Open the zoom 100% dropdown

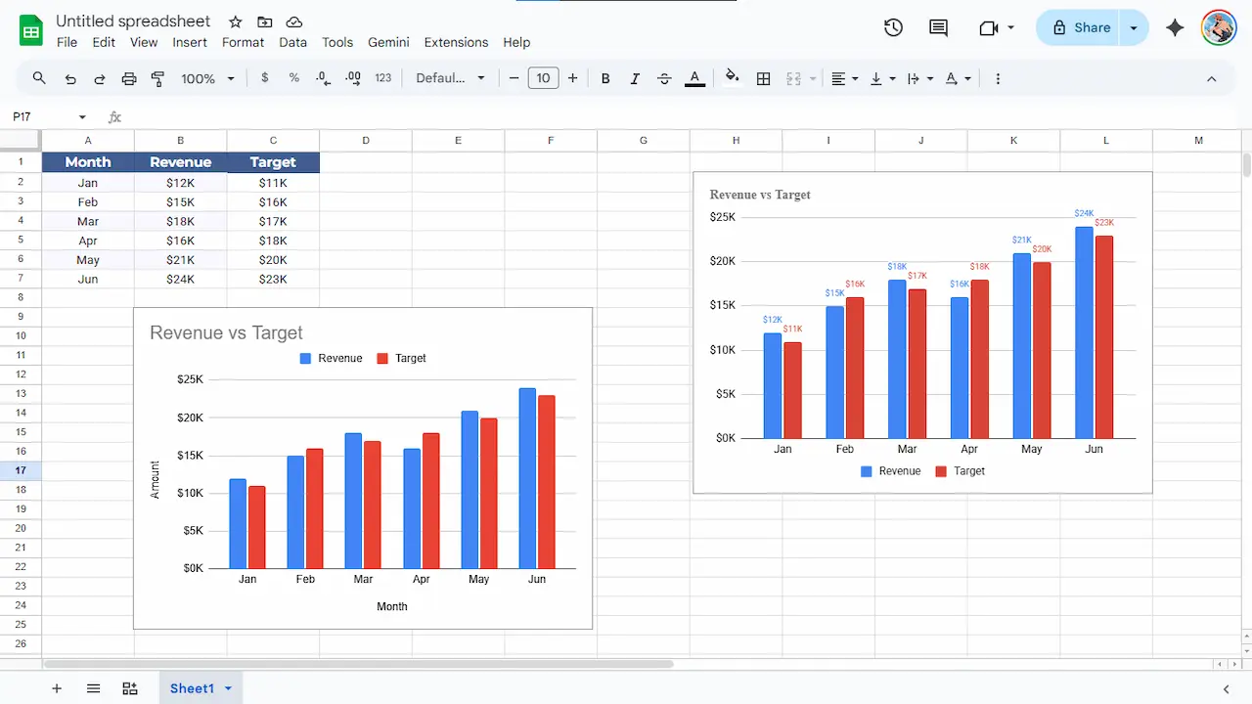pos(207,78)
